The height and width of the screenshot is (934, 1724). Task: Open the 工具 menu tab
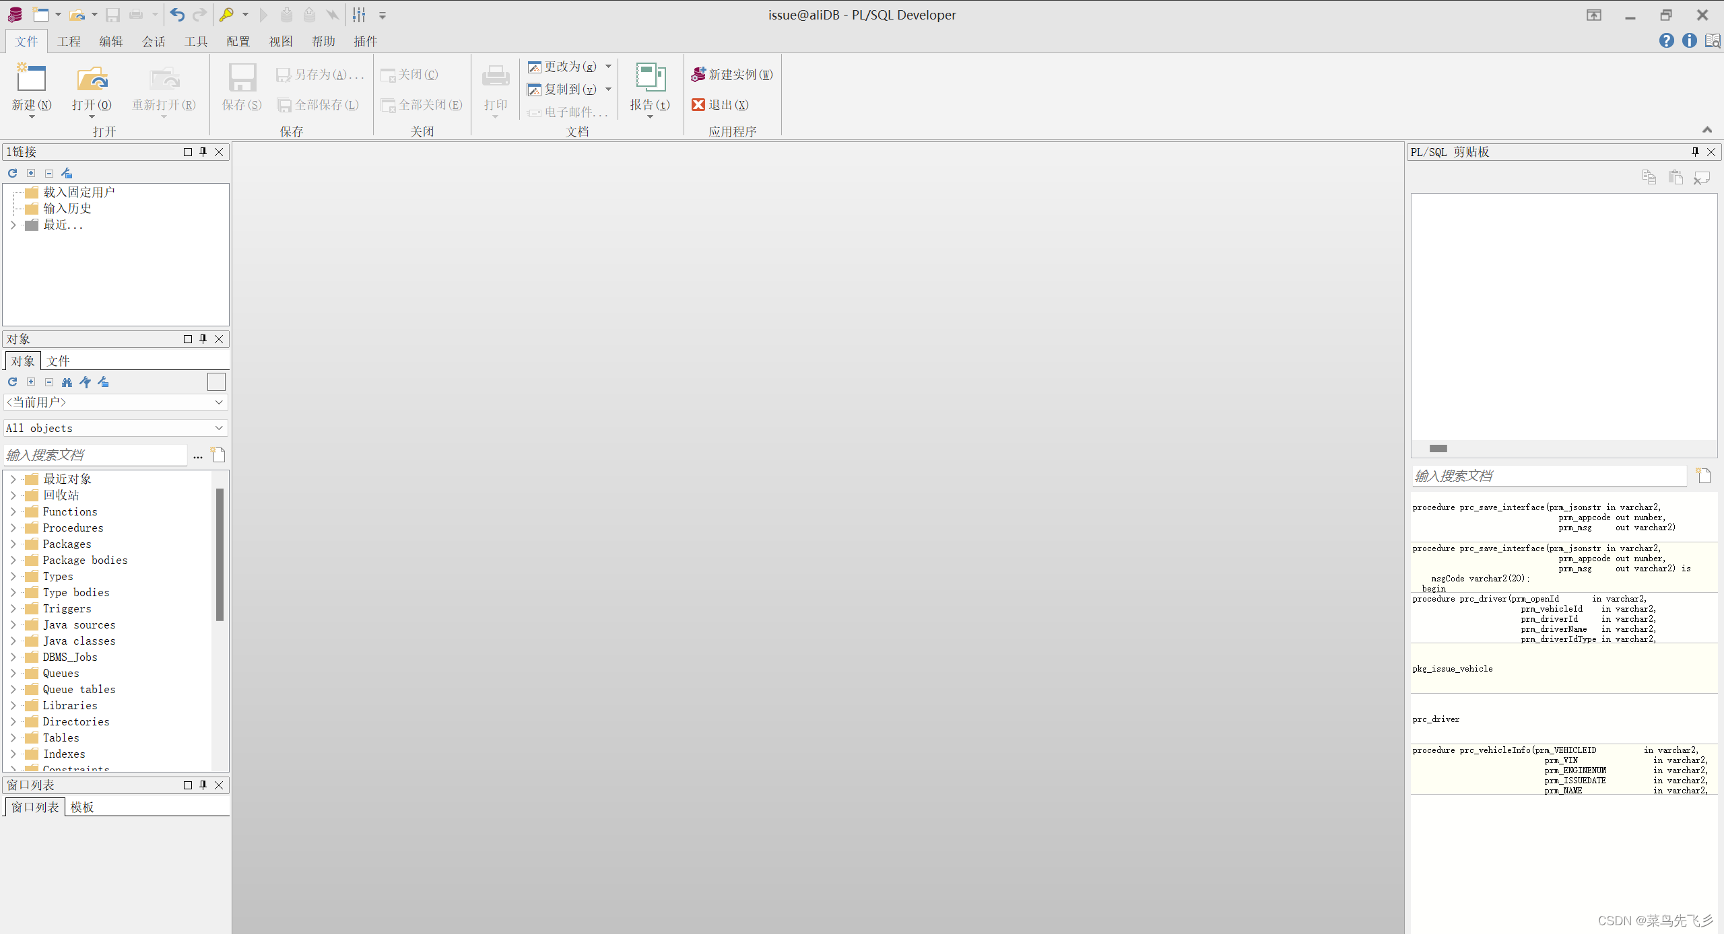coord(196,42)
